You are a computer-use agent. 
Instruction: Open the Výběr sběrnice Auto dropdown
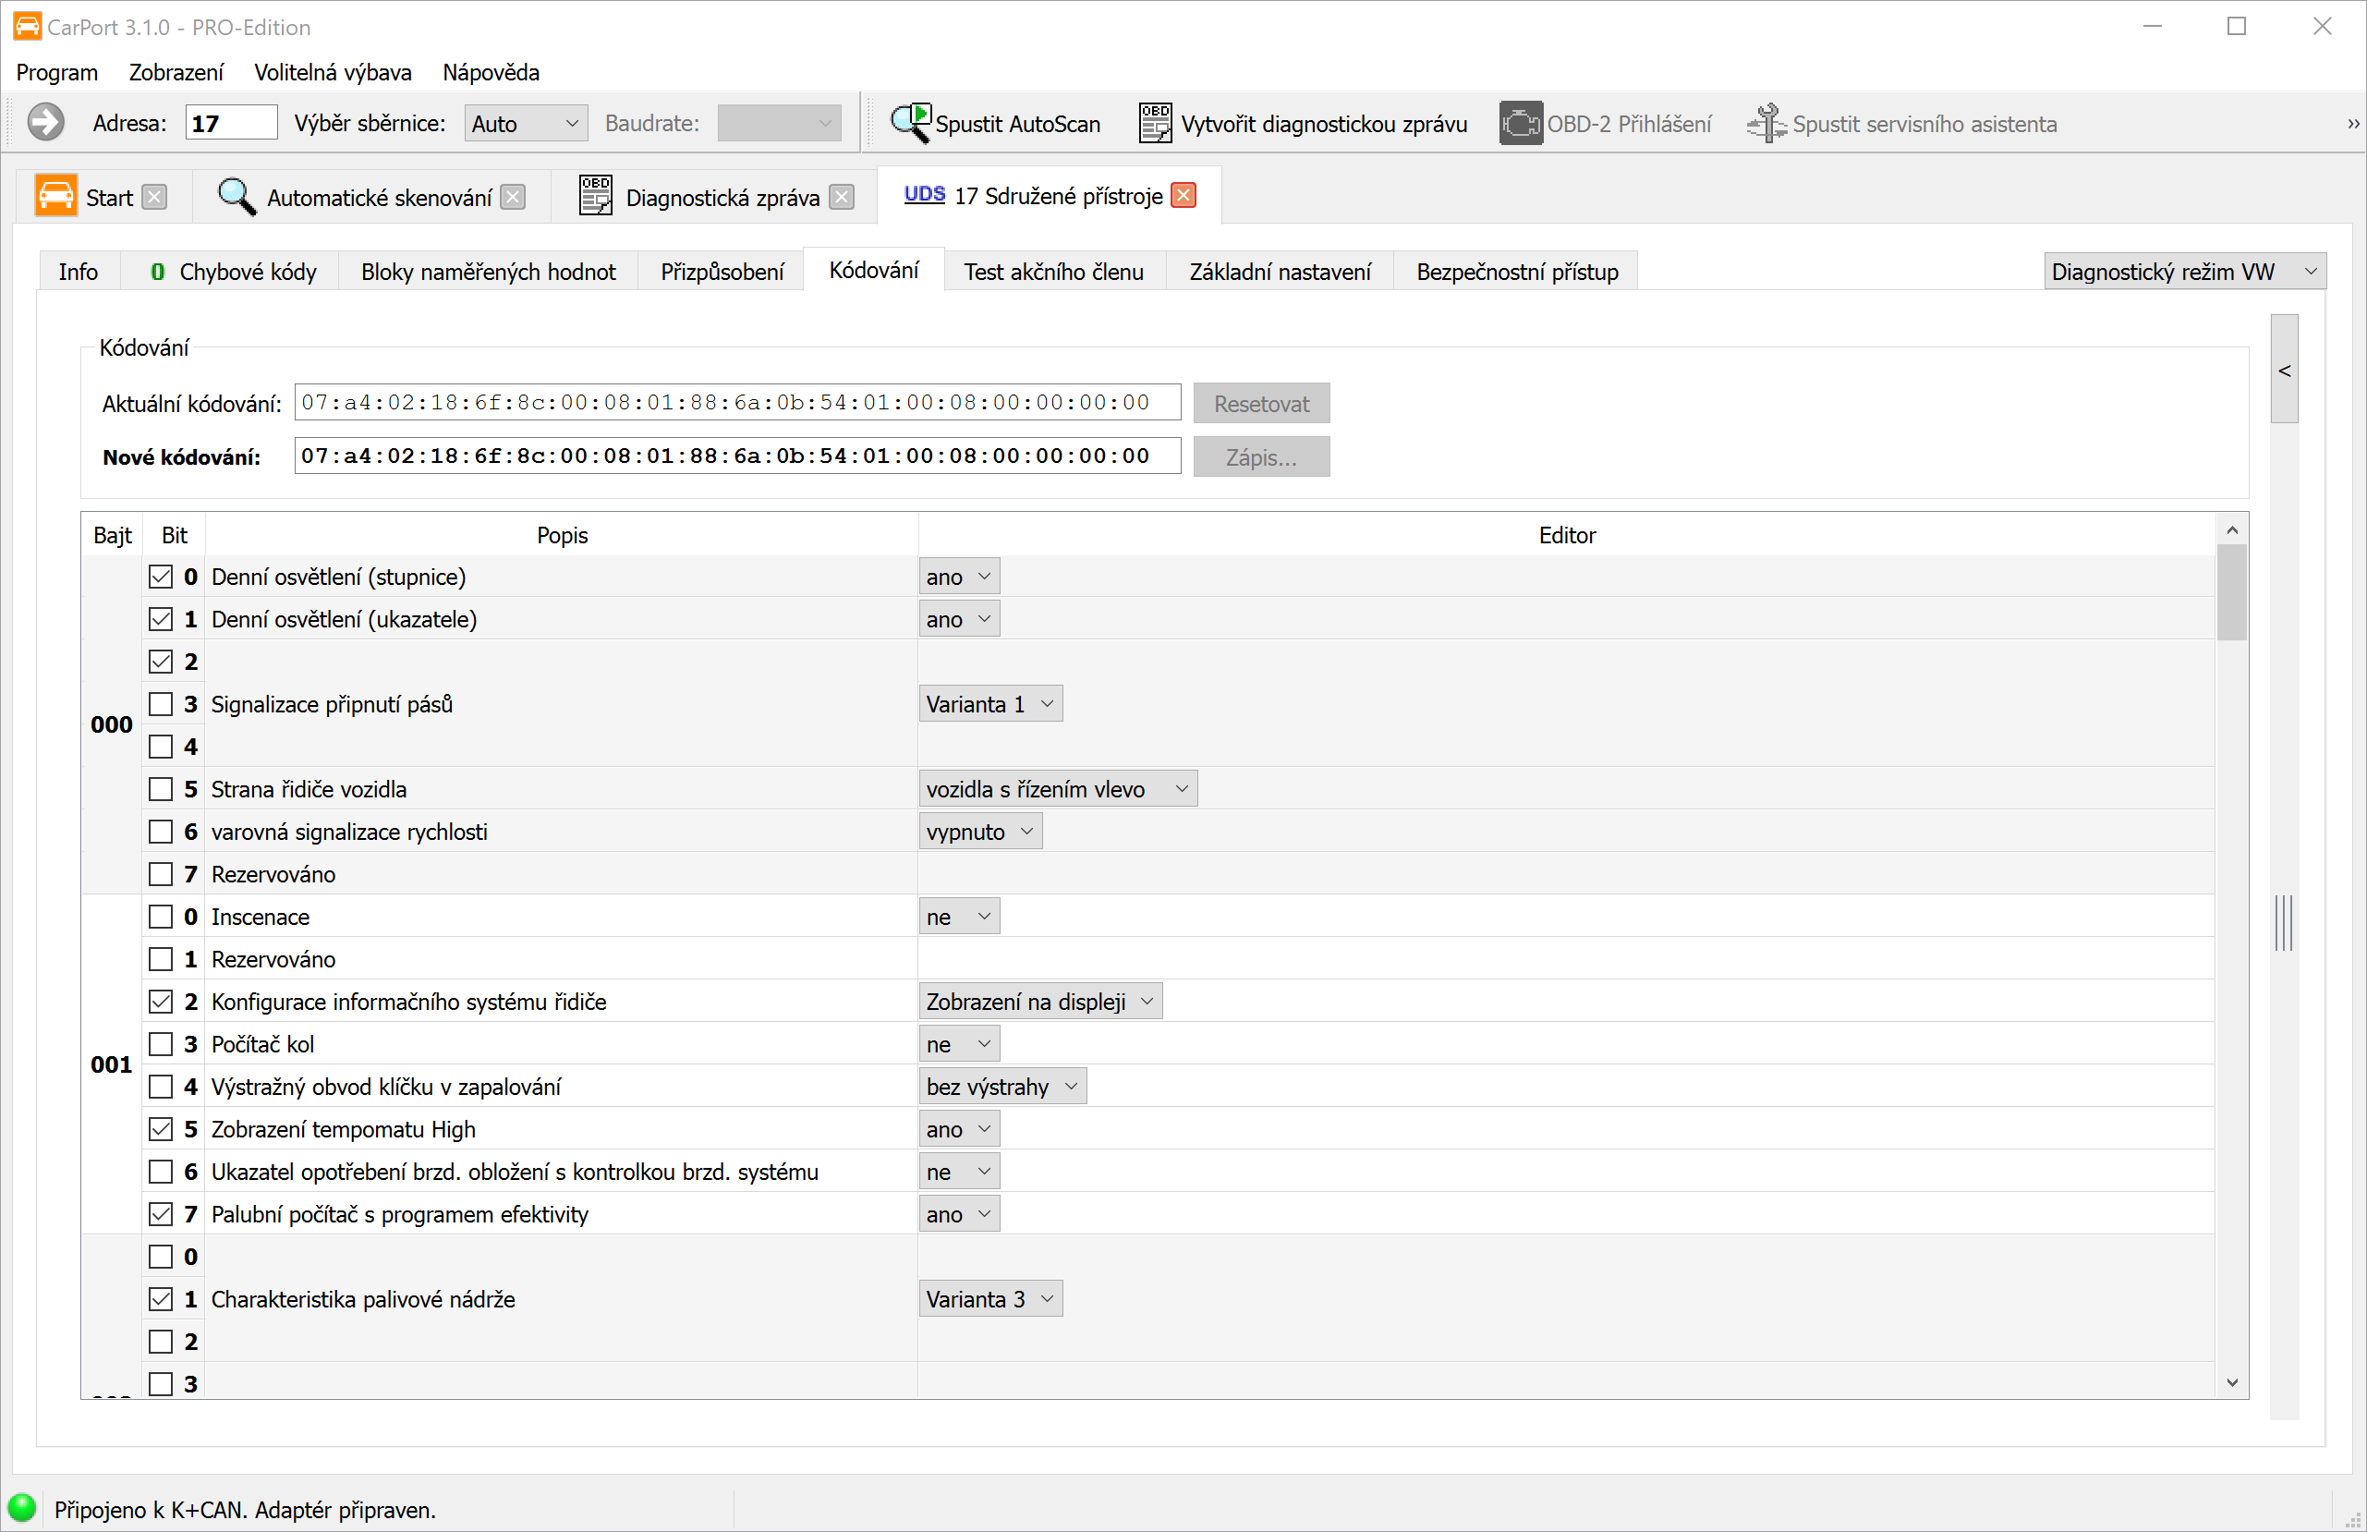[x=525, y=124]
